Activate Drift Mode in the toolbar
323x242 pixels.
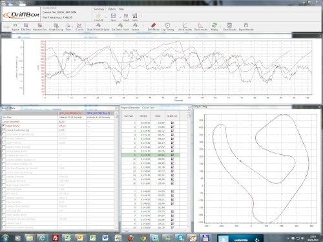tap(153, 27)
